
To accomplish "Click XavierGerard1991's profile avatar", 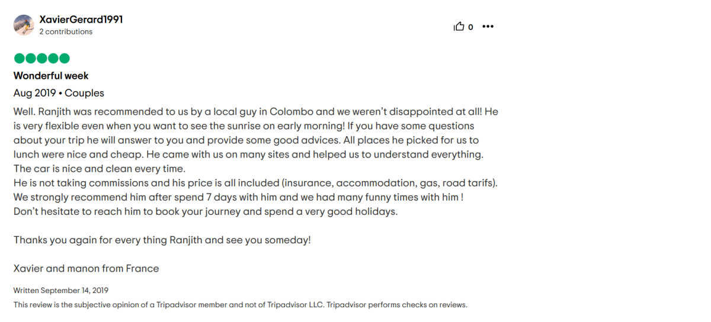I will [x=24, y=25].
